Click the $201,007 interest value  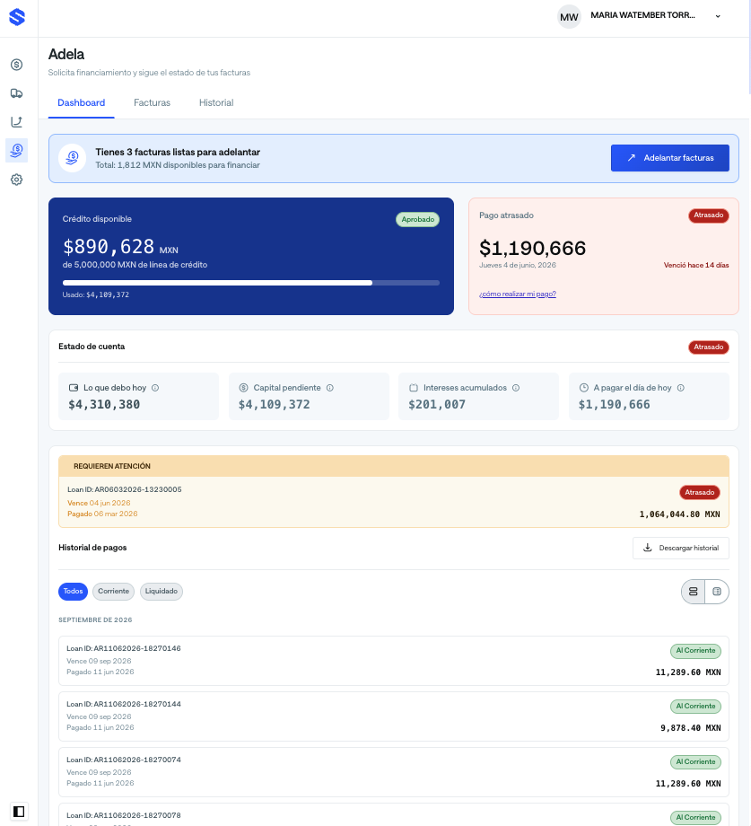coord(437,405)
